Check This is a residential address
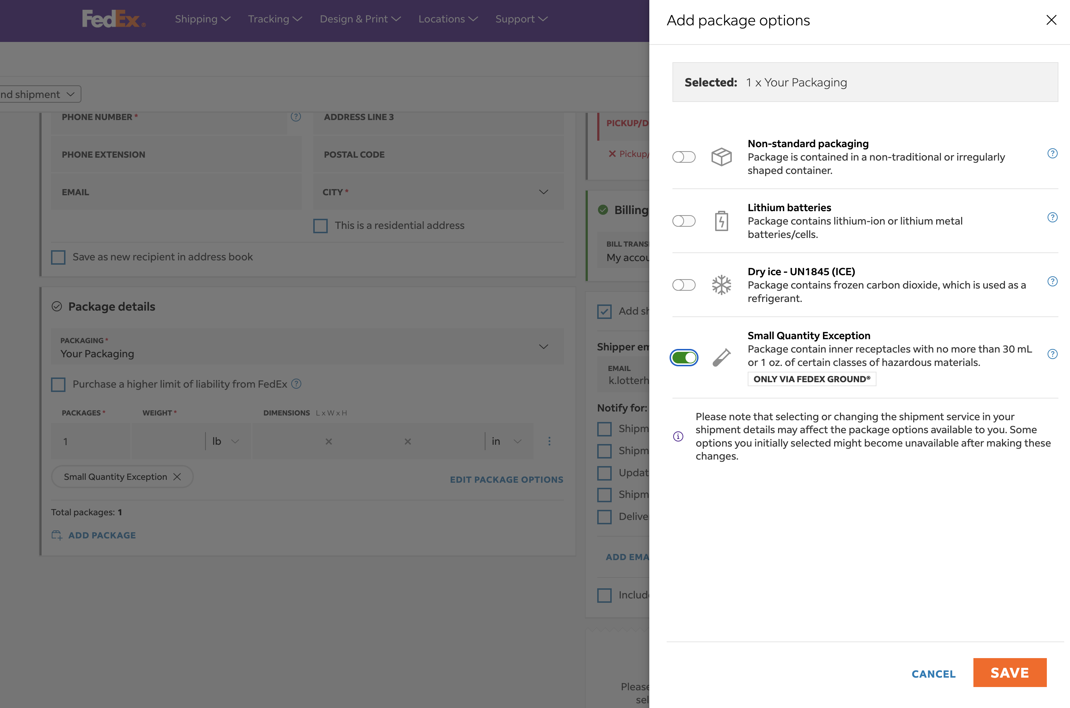The image size is (1070, 708). click(320, 226)
